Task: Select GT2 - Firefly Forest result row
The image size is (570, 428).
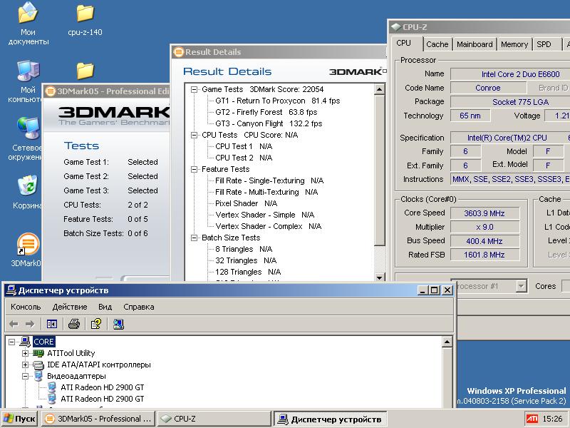Action: point(266,112)
